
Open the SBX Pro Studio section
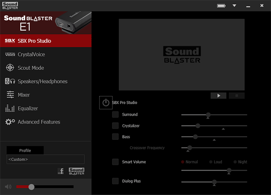tap(46, 41)
